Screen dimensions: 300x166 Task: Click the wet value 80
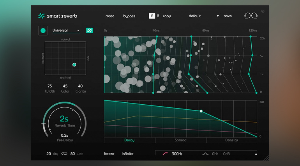tap(72, 154)
